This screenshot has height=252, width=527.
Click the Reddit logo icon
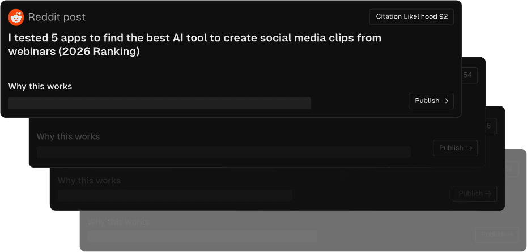tap(16, 18)
